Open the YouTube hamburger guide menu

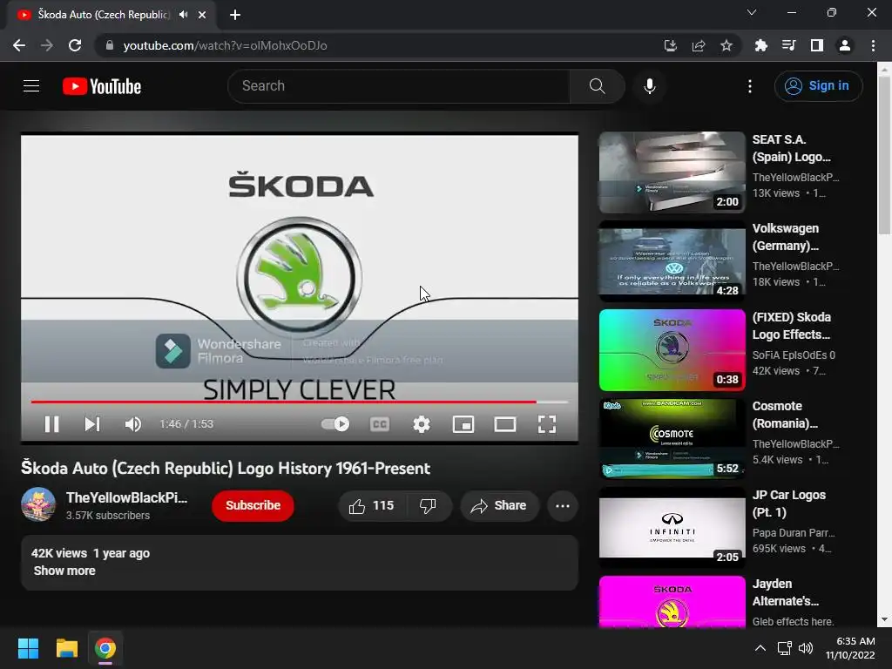31,86
